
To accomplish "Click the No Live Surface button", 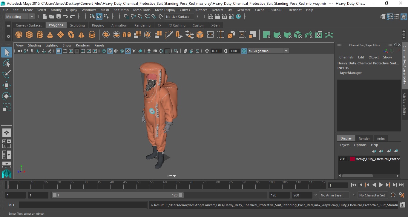I will pos(178,17).
